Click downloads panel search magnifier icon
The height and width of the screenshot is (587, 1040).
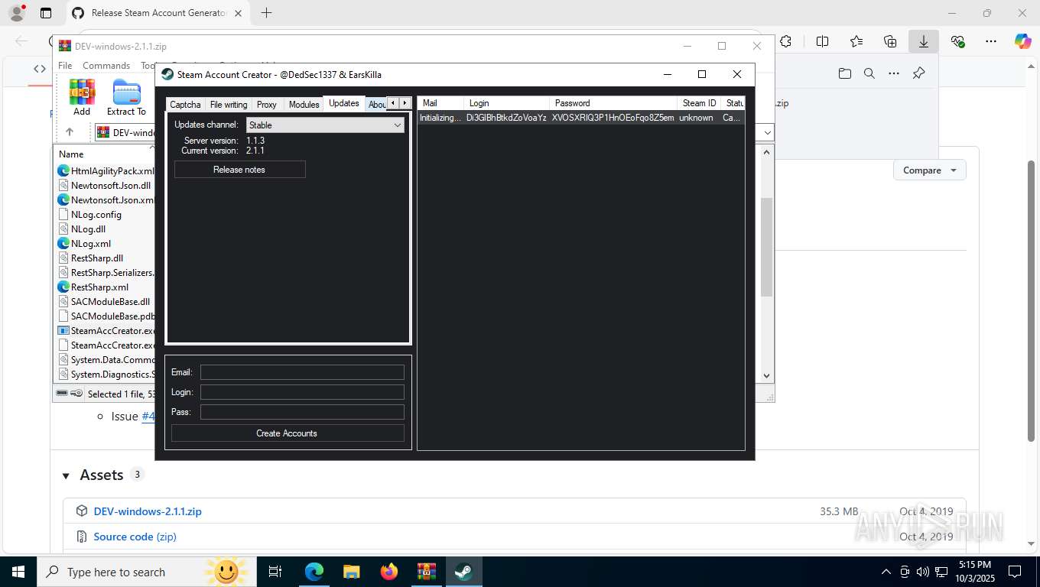[x=869, y=73]
